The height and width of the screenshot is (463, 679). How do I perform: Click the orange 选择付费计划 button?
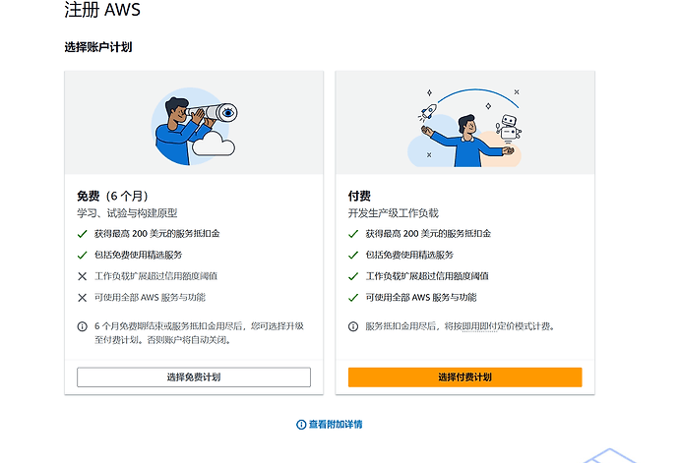[464, 376]
